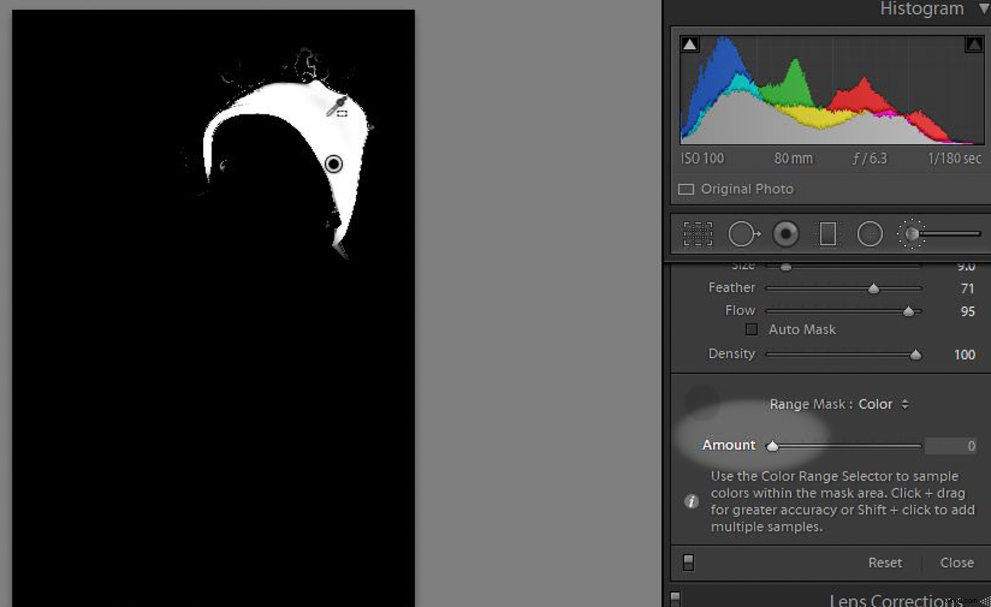
Task: Select the Spot Removal tool
Action: click(x=743, y=233)
